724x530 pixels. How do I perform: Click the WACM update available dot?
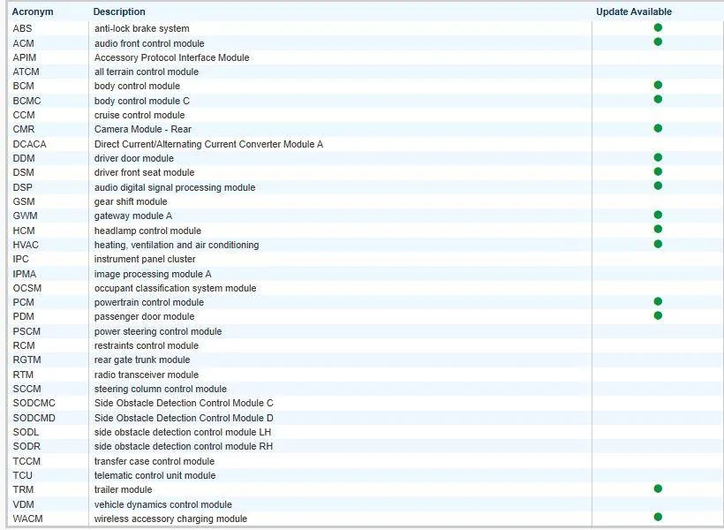coord(658,518)
